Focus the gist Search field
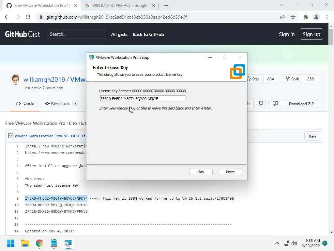The height and width of the screenshot is (251, 334). (76, 34)
